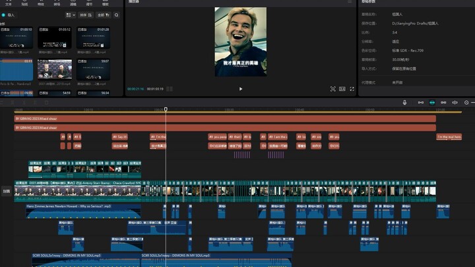Select the media clip lasting 01:00:10
475x267 pixels.
16,38
